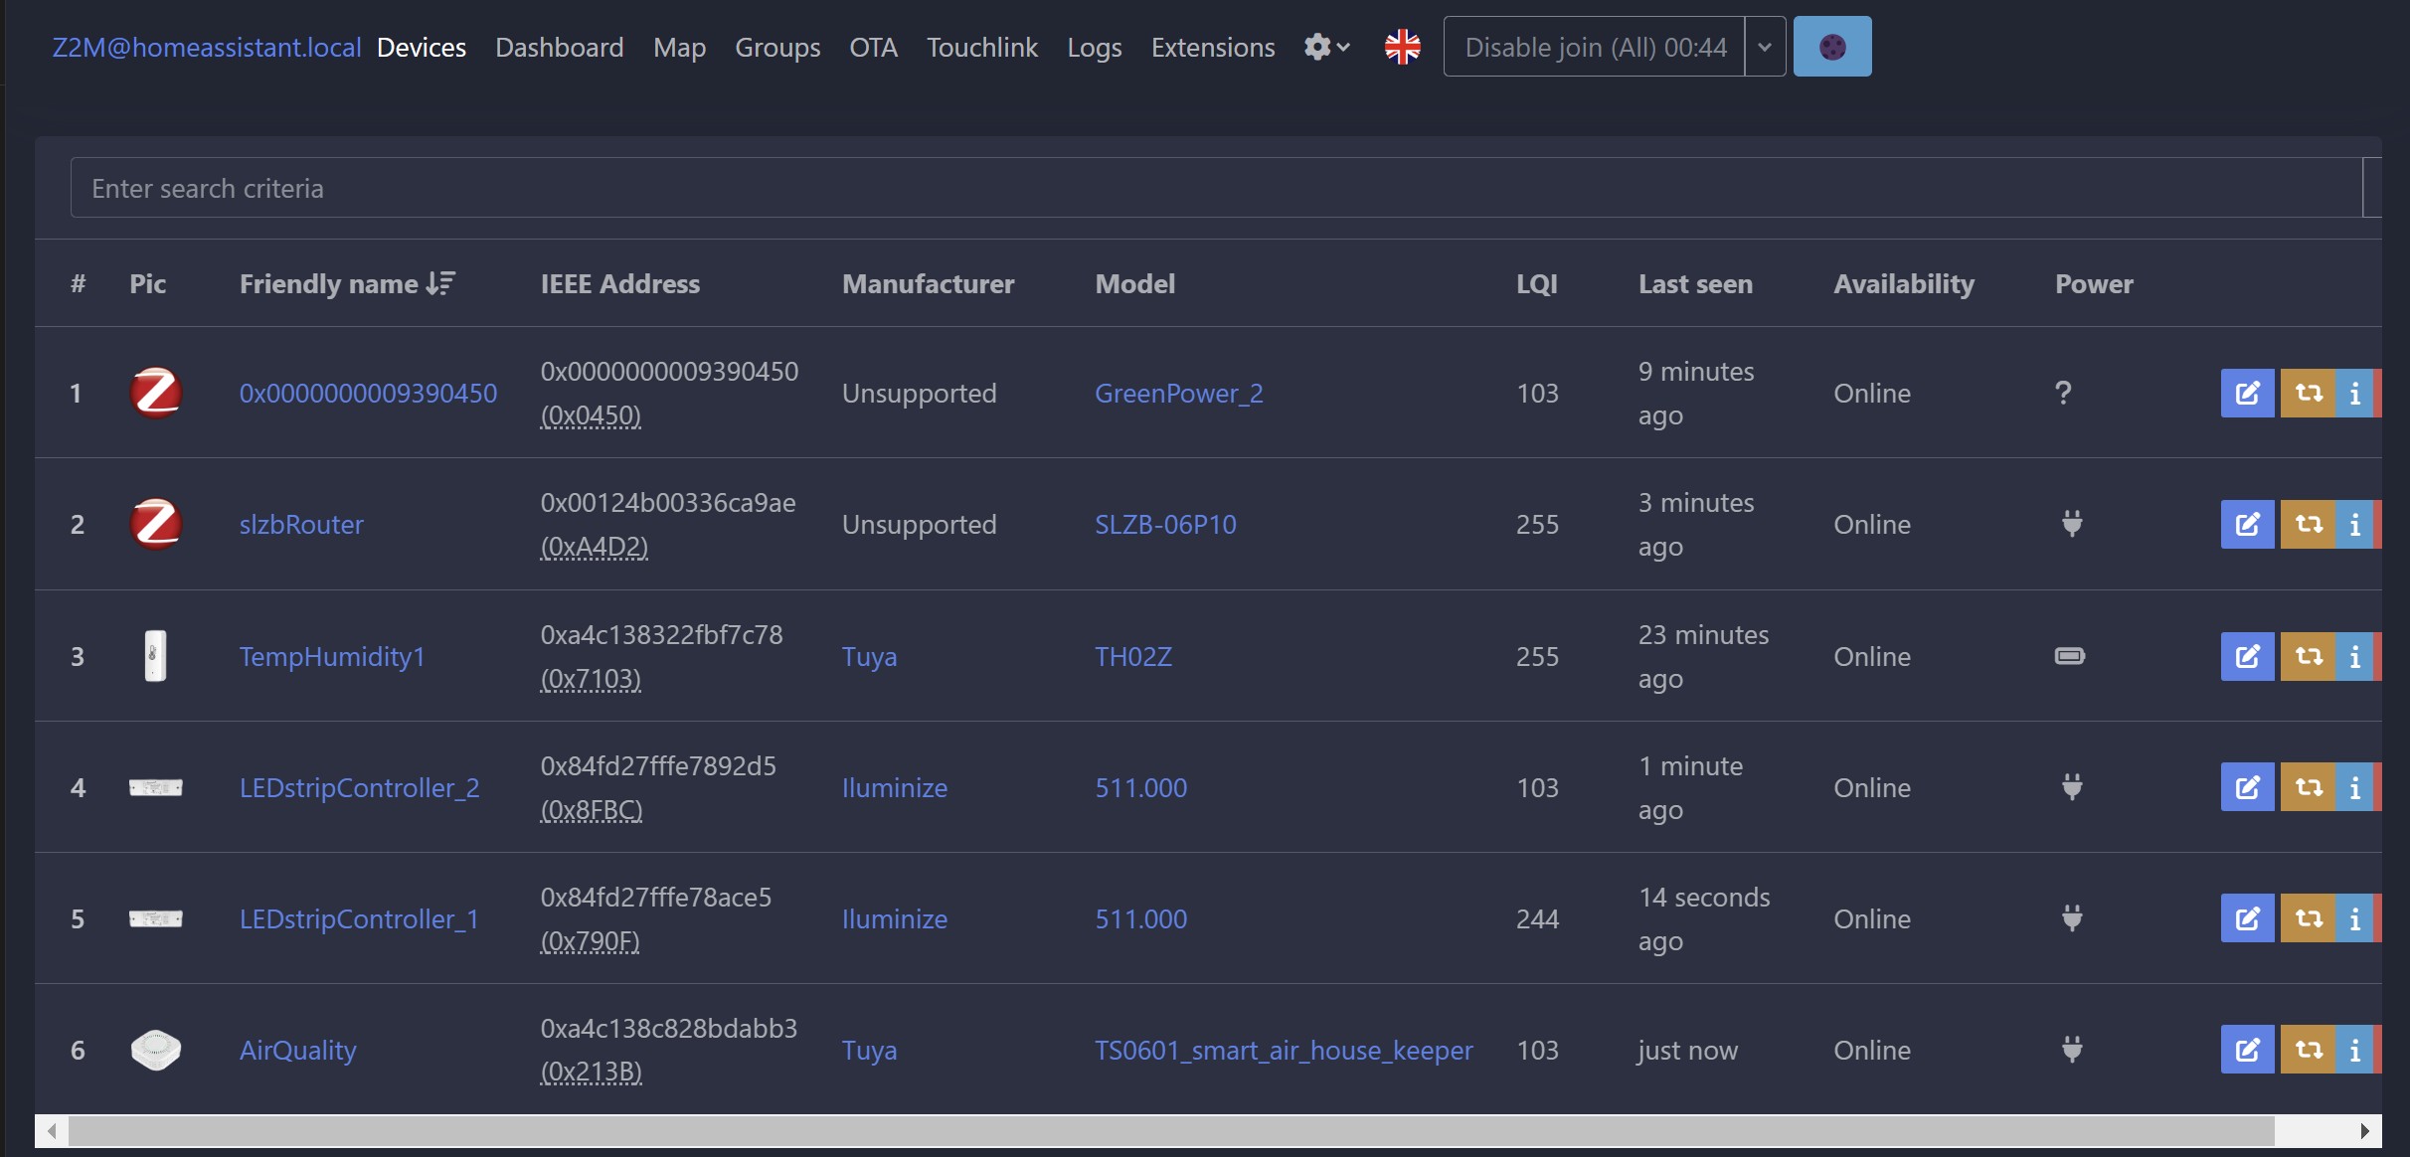The height and width of the screenshot is (1157, 2410).
Task: Click reconfigure icon for GreenPower_2 device
Action: tap(2308, 393)
